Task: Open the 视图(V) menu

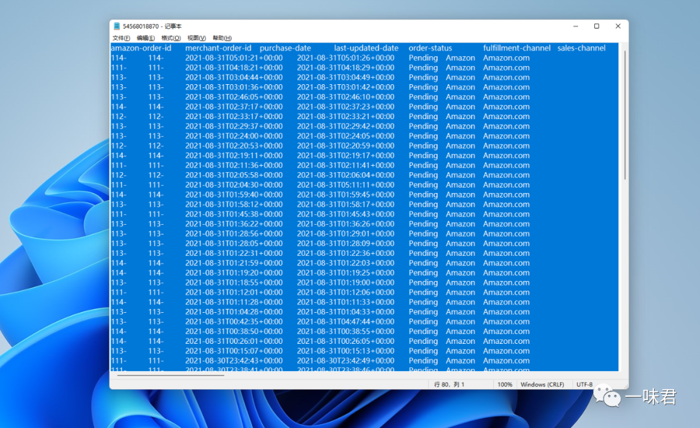Action: click(x=196, y=38)
